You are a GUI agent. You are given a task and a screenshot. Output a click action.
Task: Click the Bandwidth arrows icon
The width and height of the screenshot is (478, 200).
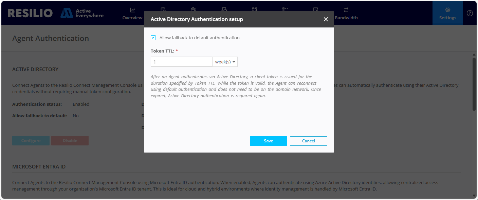point(346,10)
